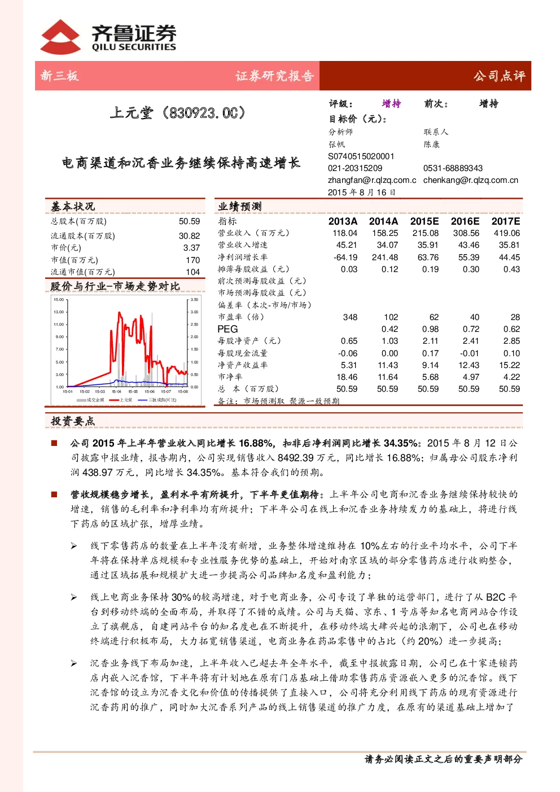Click phone number 0531-68889343
This screenshot has height=792, width=560.
[x=453, y=168]
